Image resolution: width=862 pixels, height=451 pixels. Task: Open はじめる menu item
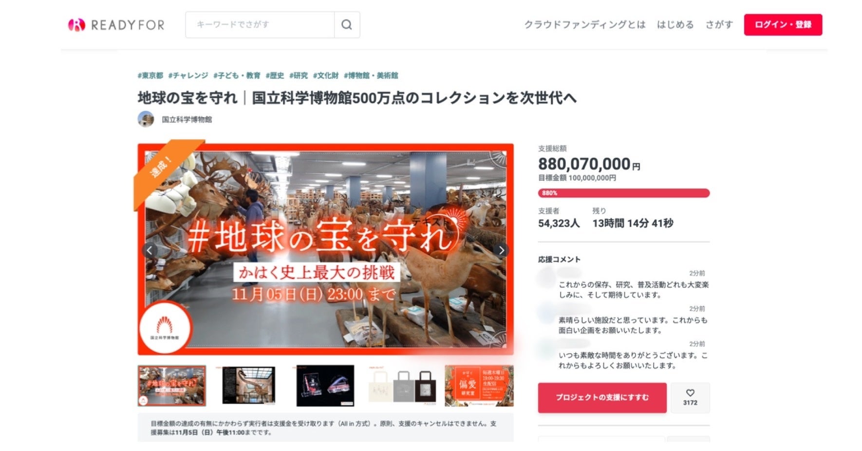point(675,25)
